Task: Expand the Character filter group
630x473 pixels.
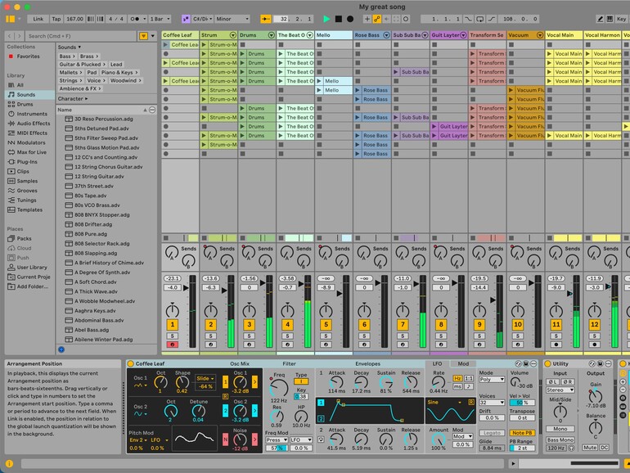Action: coord(72,98)
